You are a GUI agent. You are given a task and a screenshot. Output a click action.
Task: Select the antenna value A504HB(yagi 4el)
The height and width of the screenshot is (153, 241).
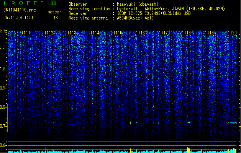tap(135, 18)
